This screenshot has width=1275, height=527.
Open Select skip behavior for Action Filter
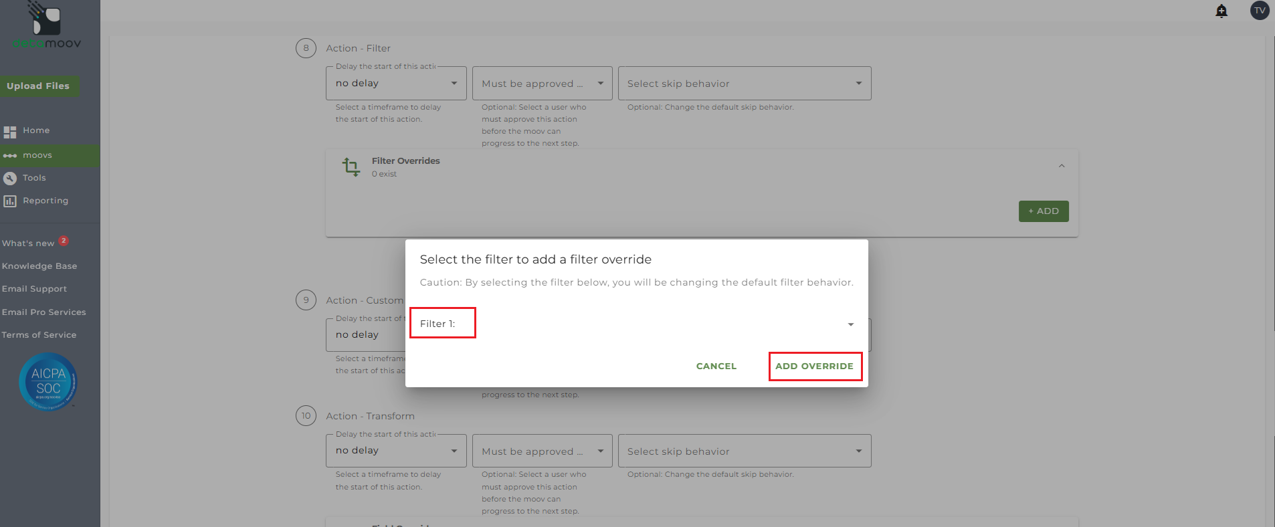(x=744, y=84)
